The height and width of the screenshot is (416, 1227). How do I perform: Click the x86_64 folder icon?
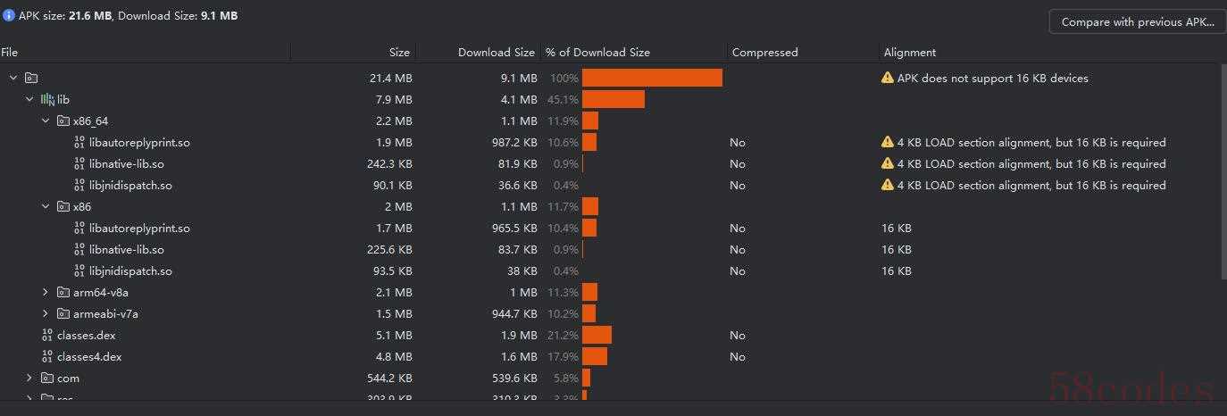[x=63, y=121]
